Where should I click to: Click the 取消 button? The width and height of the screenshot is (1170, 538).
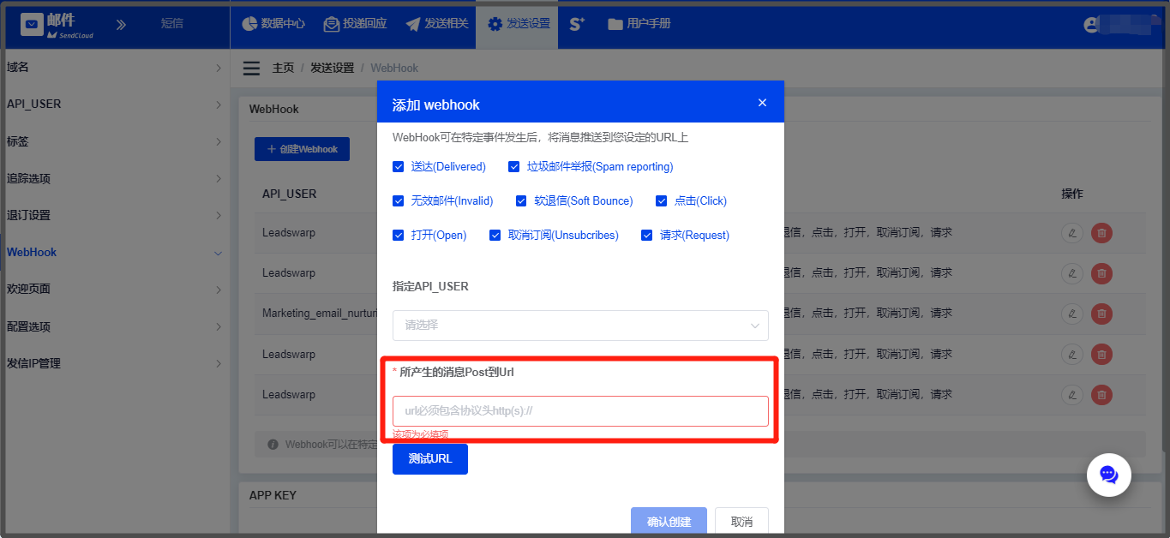(741, 522)
